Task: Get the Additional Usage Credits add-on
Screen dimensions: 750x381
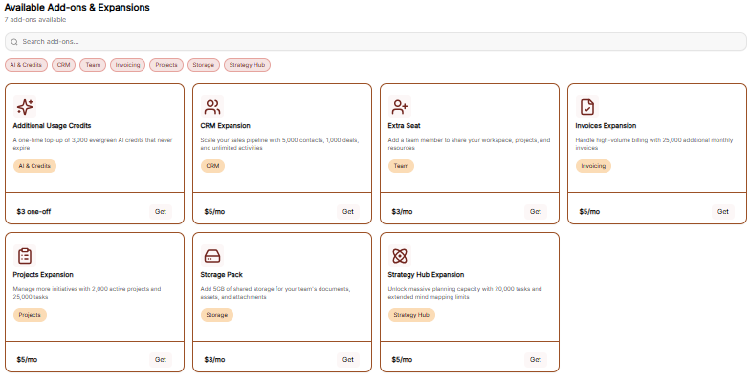Action: click(x=161, y=212)
